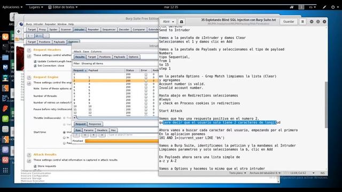Switch to the Repeater tab

[93, 29]
